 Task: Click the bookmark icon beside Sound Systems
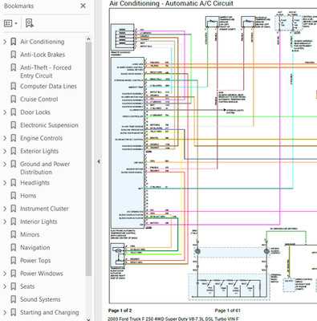[x=13, y=299]
